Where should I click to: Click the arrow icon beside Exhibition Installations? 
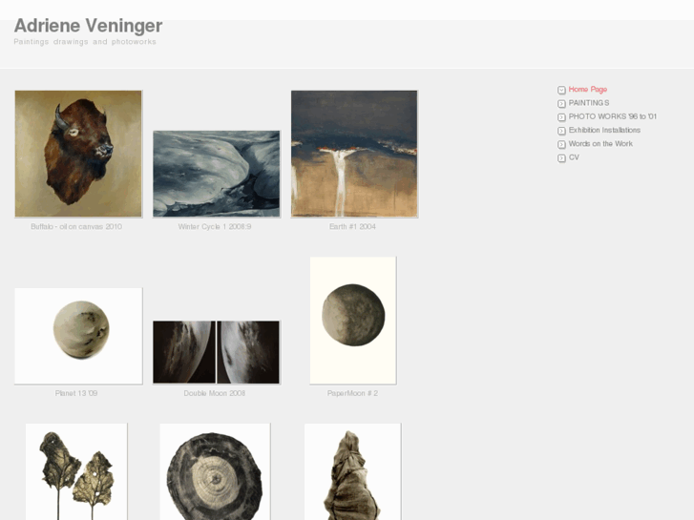click(x=561, y=131)
